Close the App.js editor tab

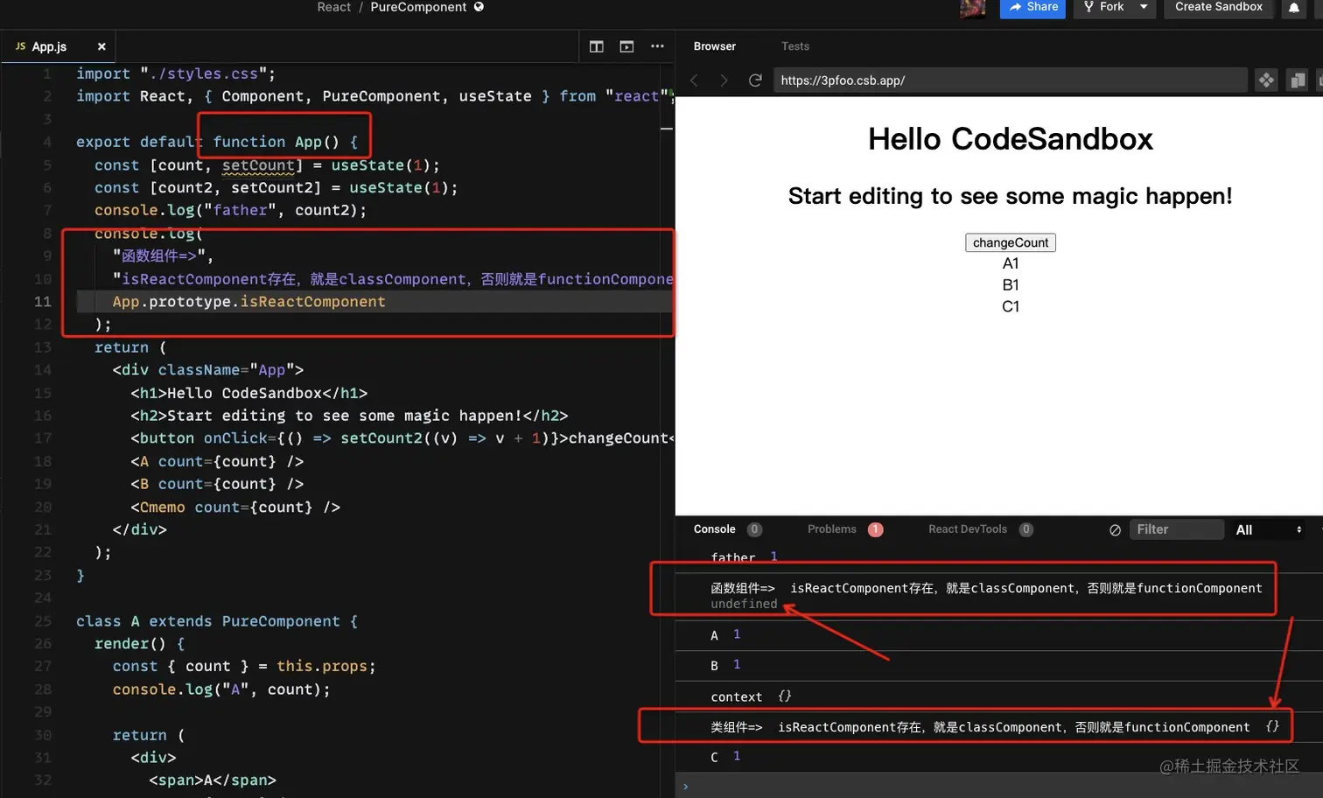pos(101,46)
